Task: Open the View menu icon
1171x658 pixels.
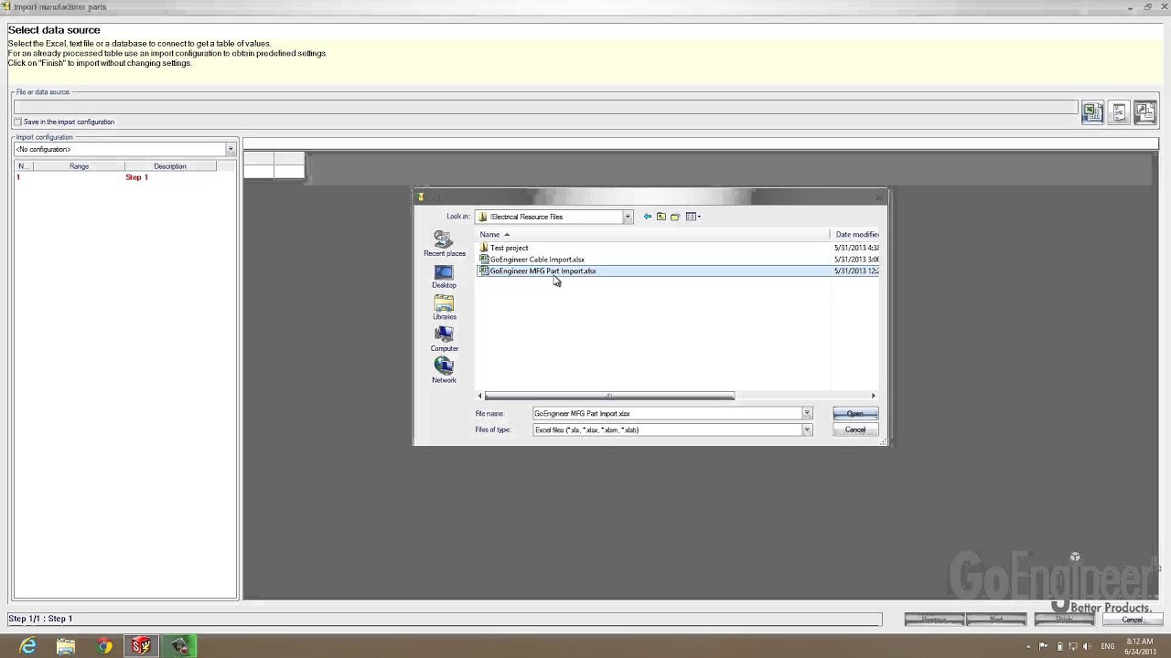Action: point(693,217)
